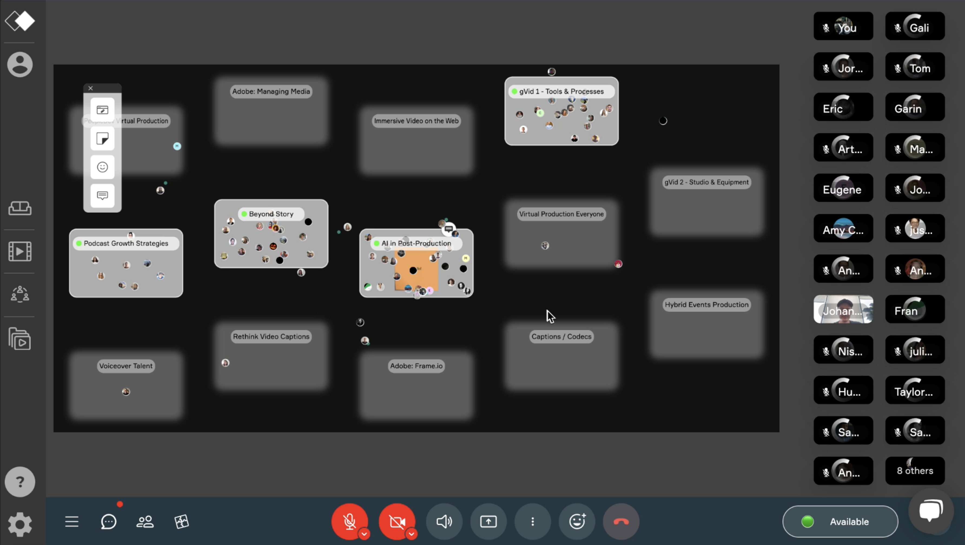Click the microphone mute button
The height and width of the screenshot is (545, 965).
pyautogui.click(x=350, y=522)
